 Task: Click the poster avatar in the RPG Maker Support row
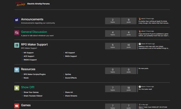tap(140, 44)
